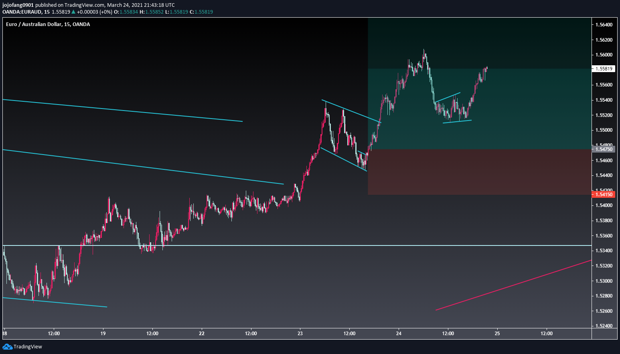Click the 'Euro / Australian Dollar, 15, OANDA' chart title

click(48, 24)
